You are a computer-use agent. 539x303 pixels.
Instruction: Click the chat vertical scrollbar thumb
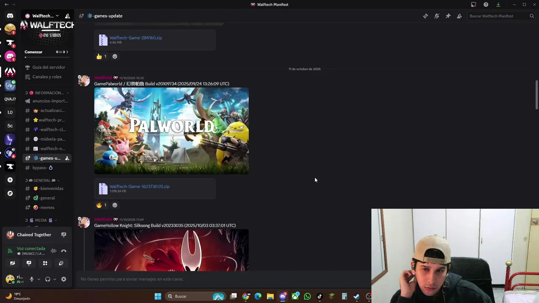coord(536,94)
